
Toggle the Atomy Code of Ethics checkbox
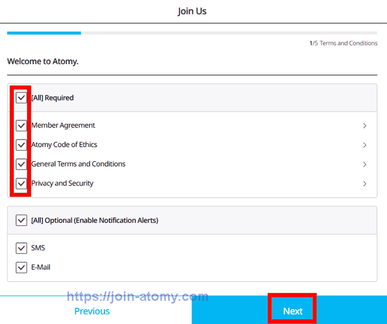pos(21,145)
